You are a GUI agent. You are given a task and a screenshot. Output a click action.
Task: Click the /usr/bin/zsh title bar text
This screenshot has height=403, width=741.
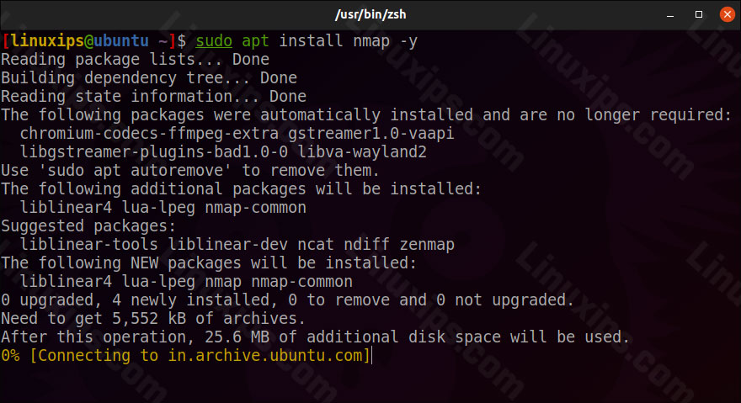pyautogui.click(x=370, y=14)
